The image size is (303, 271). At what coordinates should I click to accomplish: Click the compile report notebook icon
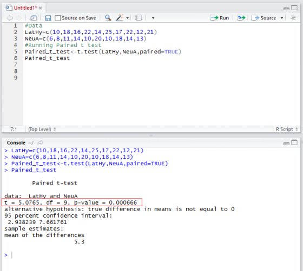click(x=139, y=18)
